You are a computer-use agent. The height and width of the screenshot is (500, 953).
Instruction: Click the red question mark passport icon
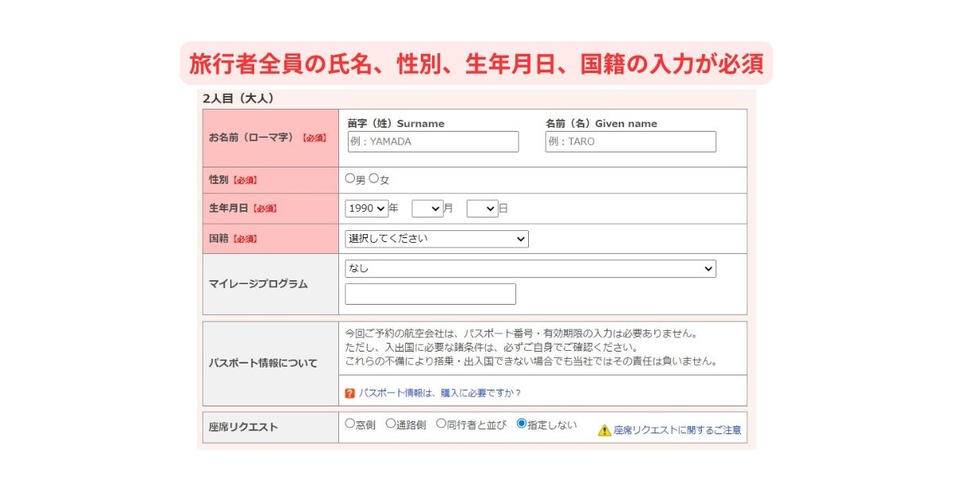[x=350, y=393]
